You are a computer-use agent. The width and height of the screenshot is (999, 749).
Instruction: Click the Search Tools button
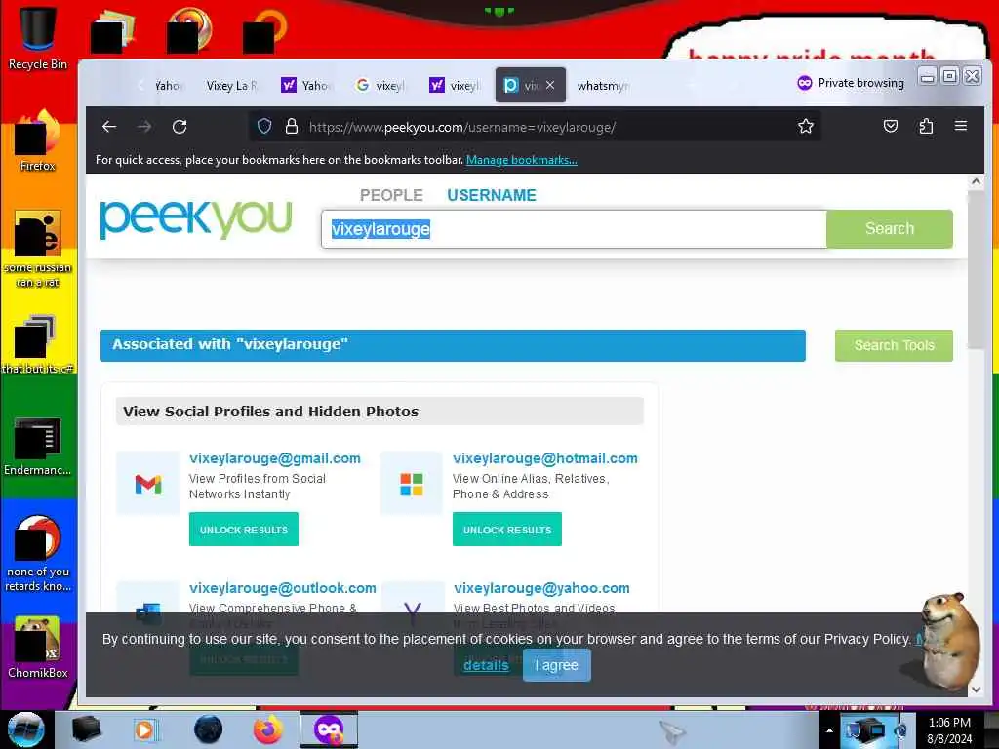click(894, 345)
